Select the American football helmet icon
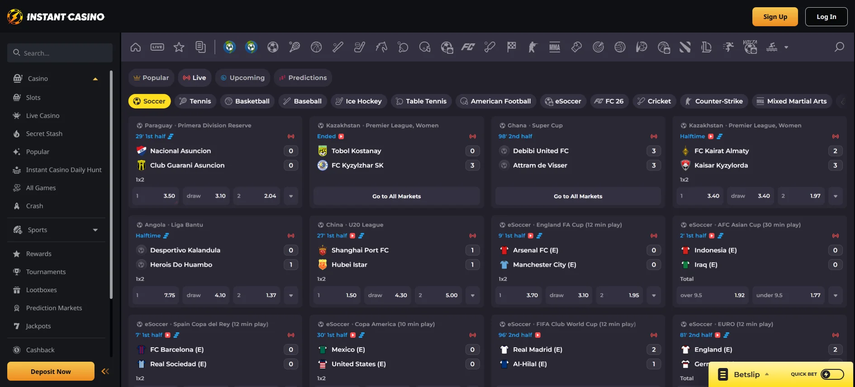This screenshot has width=855, height=387. [x=425, y=47]
